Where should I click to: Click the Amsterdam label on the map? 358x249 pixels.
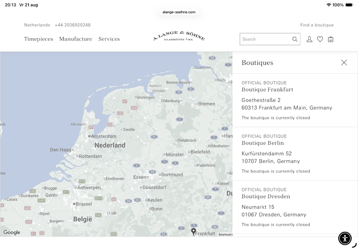(104, 136)
